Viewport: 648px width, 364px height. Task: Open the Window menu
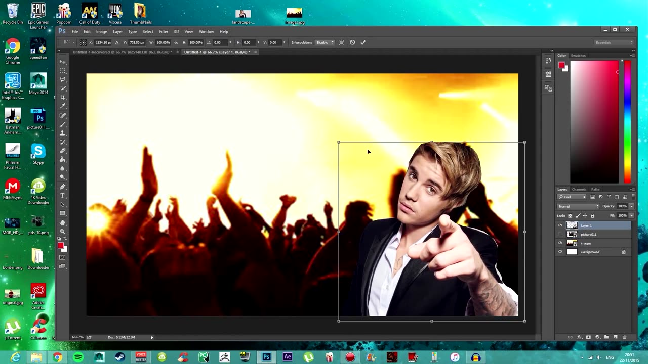206,31
